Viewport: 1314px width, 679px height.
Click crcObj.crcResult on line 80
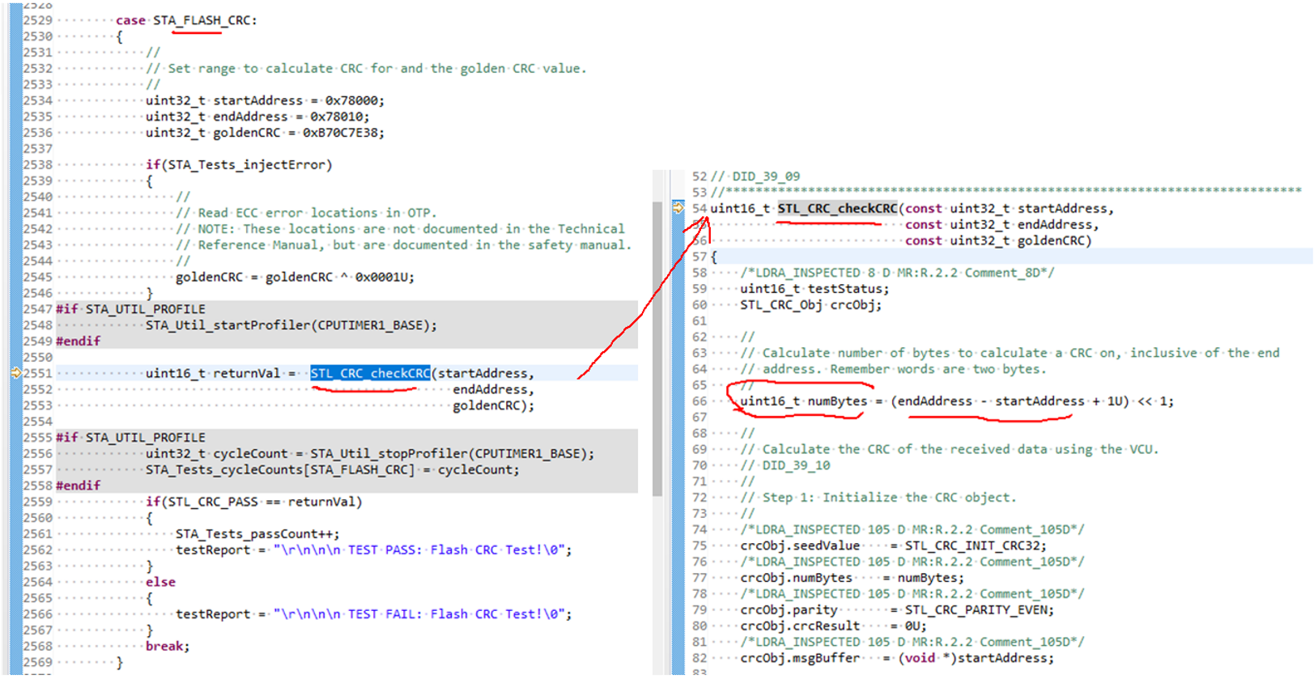click(x=800, y=626)
